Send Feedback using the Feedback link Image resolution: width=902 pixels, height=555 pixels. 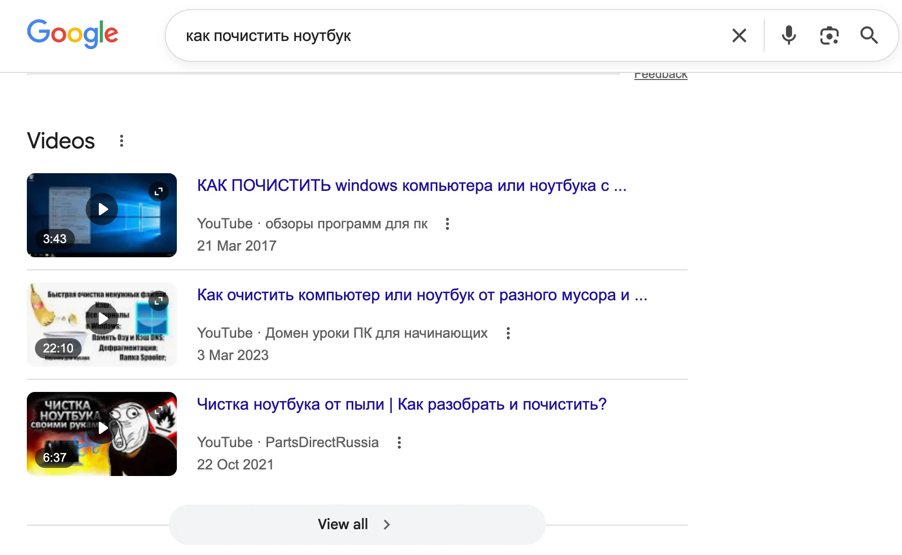pyautogui.click(x=661, y=74)
